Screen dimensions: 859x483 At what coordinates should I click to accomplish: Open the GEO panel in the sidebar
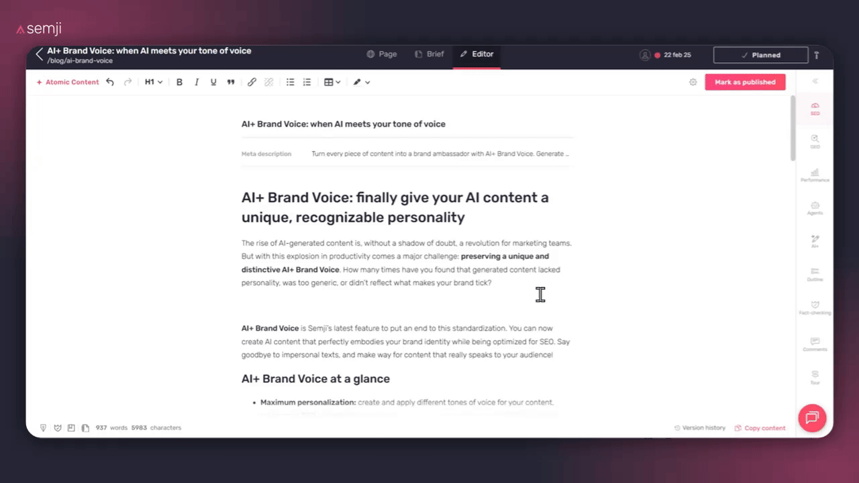[815, 142]
